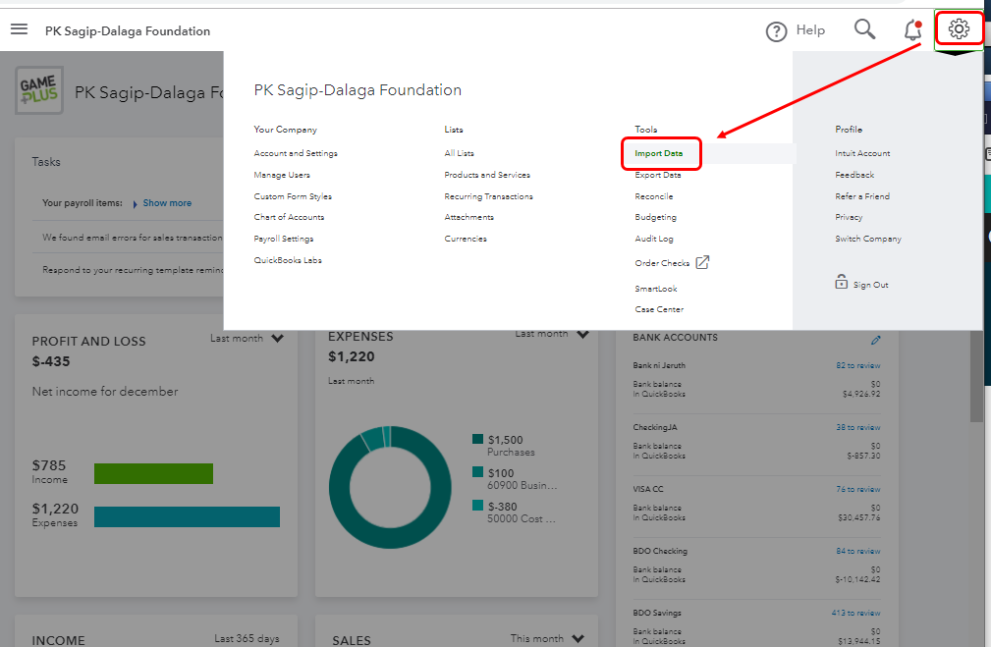This screenshot has width=991, height=647.
Task: Click the green Income bar
Action: (153, 473)
